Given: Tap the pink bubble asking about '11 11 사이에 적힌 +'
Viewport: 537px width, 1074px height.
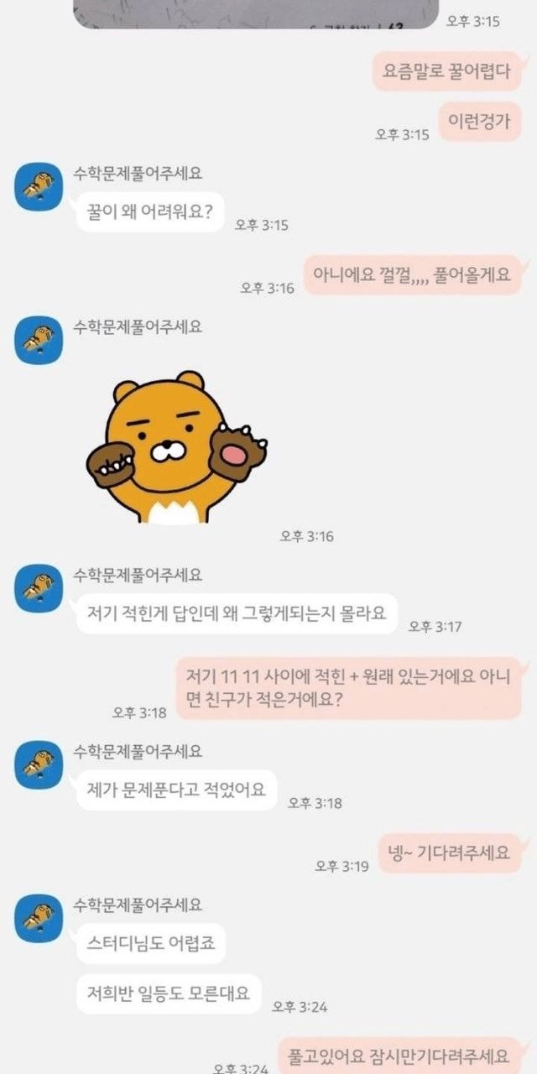Looking at the screenshot, I should pyautogui.click(x=348, y=688).
